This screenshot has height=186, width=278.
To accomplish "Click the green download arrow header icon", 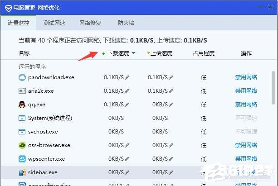I will coord(103,53).
